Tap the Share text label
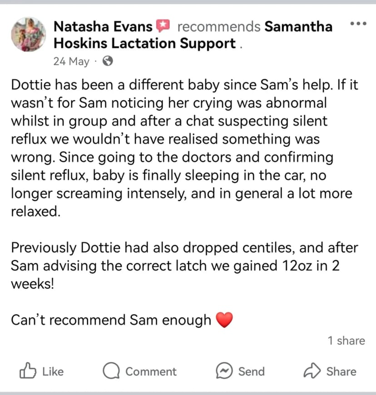 [x=341, y=371]
